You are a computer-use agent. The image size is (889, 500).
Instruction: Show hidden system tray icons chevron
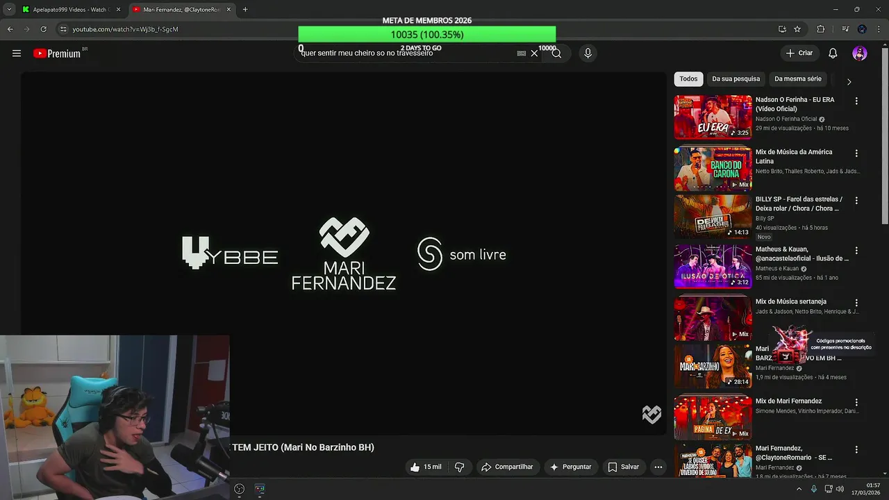(x=799, y=489)
